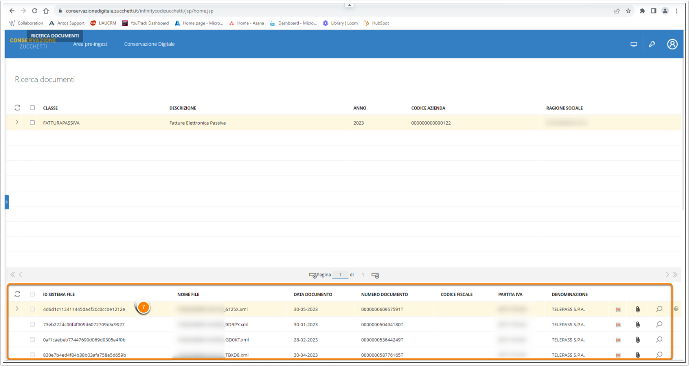Open PA viewer for 28-02-2023 document

pos(618,340)
